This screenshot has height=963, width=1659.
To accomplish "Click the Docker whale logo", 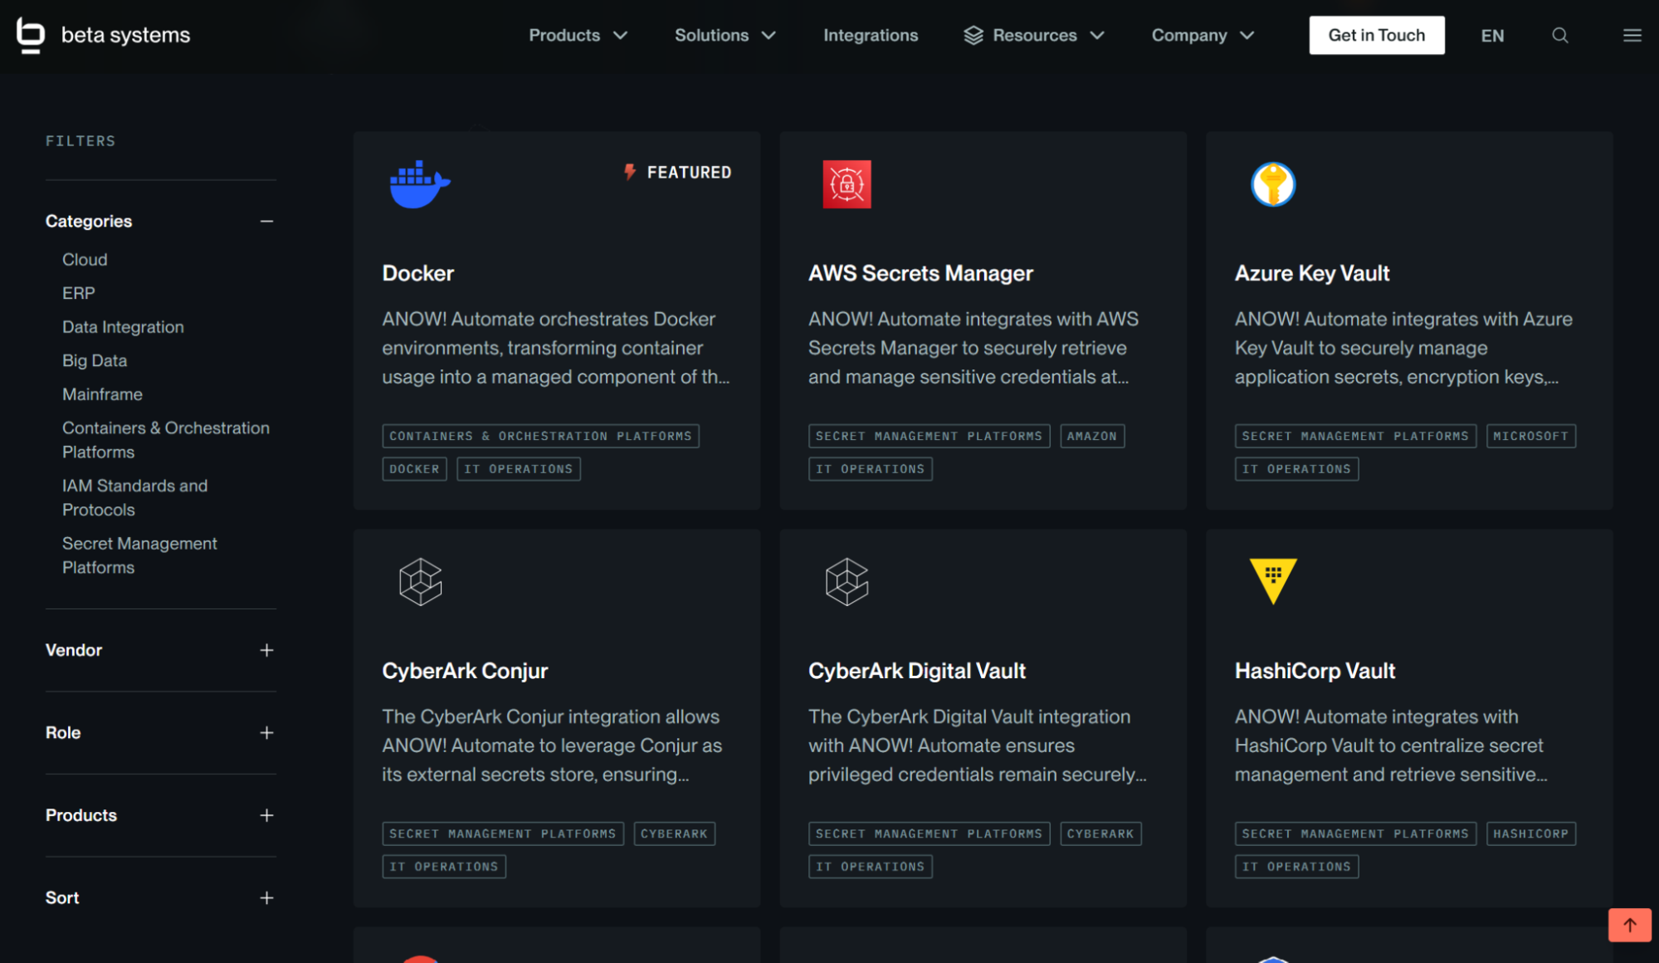I will point(420,183).
